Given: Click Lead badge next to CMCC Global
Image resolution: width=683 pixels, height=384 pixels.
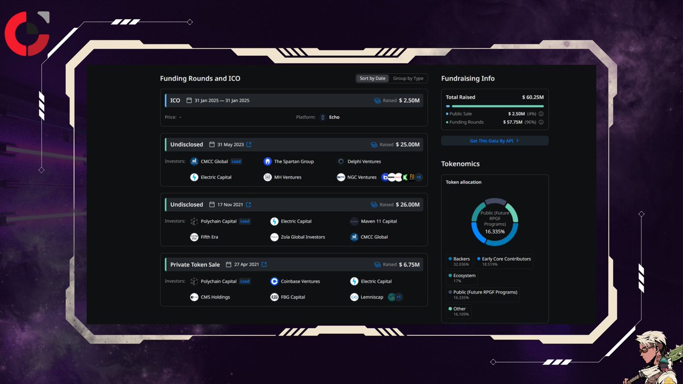Looking at the screenshot, I should point(236,162).
